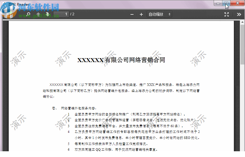The width and height of the screenshot is (245, 157).
Task: Open the find-in-document search tool
Action: point(28,14)
